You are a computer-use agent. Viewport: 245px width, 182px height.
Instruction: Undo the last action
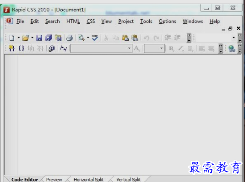pos(147,38)
